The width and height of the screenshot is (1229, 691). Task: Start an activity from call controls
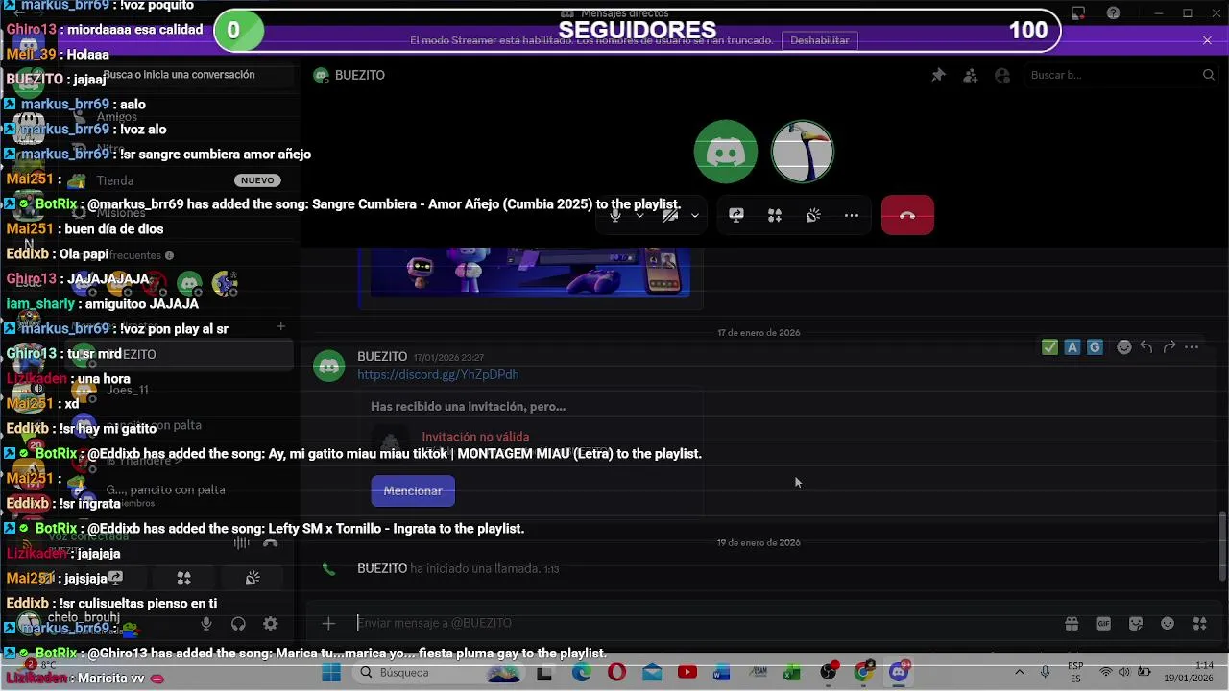775,215
